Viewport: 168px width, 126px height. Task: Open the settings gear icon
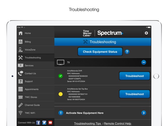146,33
